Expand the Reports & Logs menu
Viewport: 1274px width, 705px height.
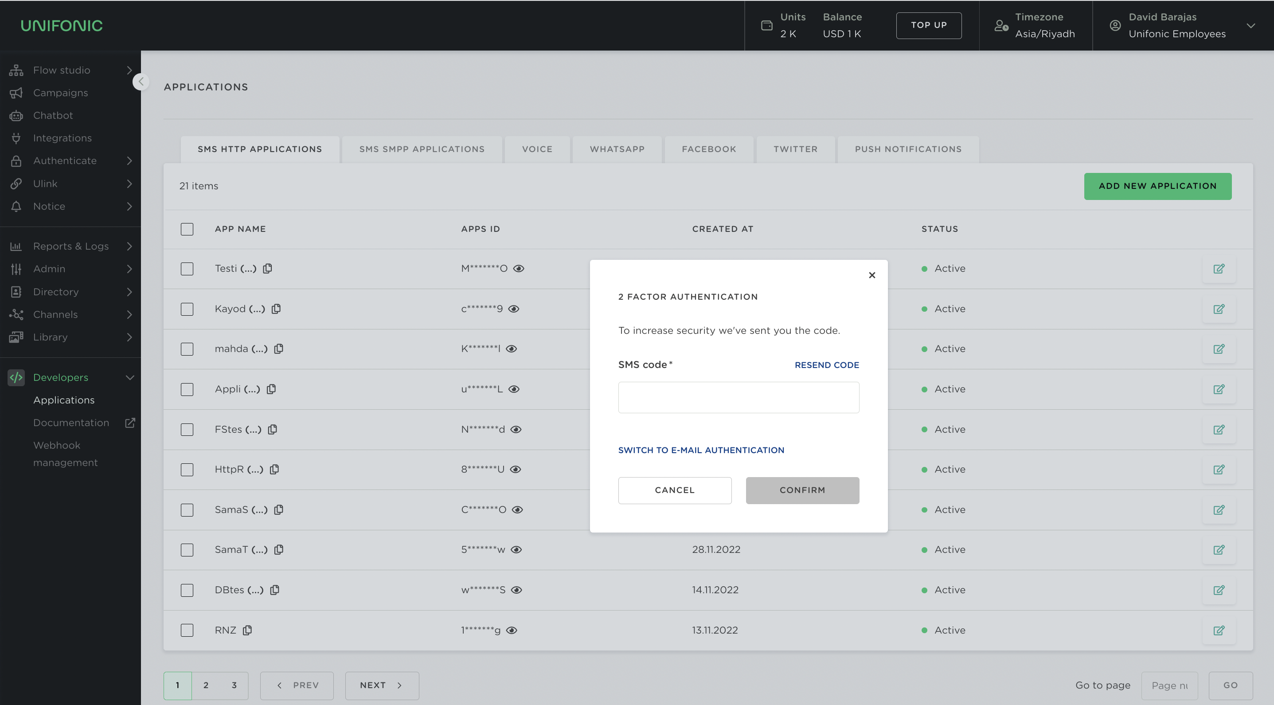coord(71,246)
